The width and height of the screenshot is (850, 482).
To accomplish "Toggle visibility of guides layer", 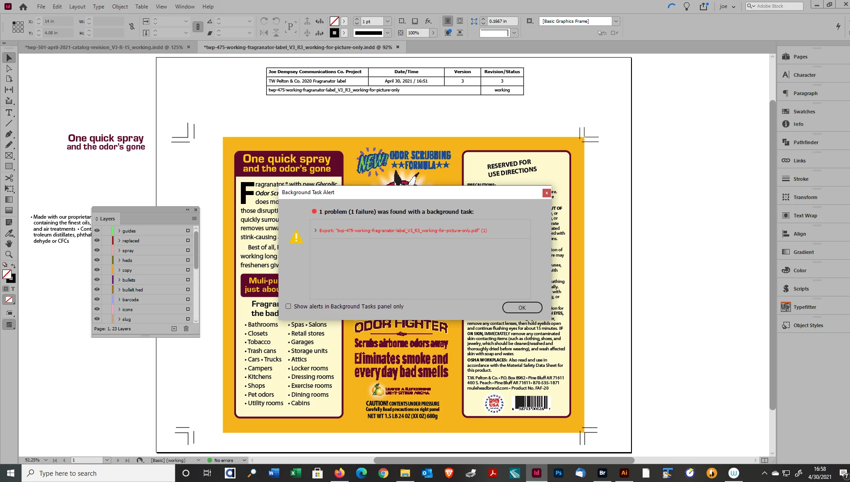I will click(x=97, y=231).
